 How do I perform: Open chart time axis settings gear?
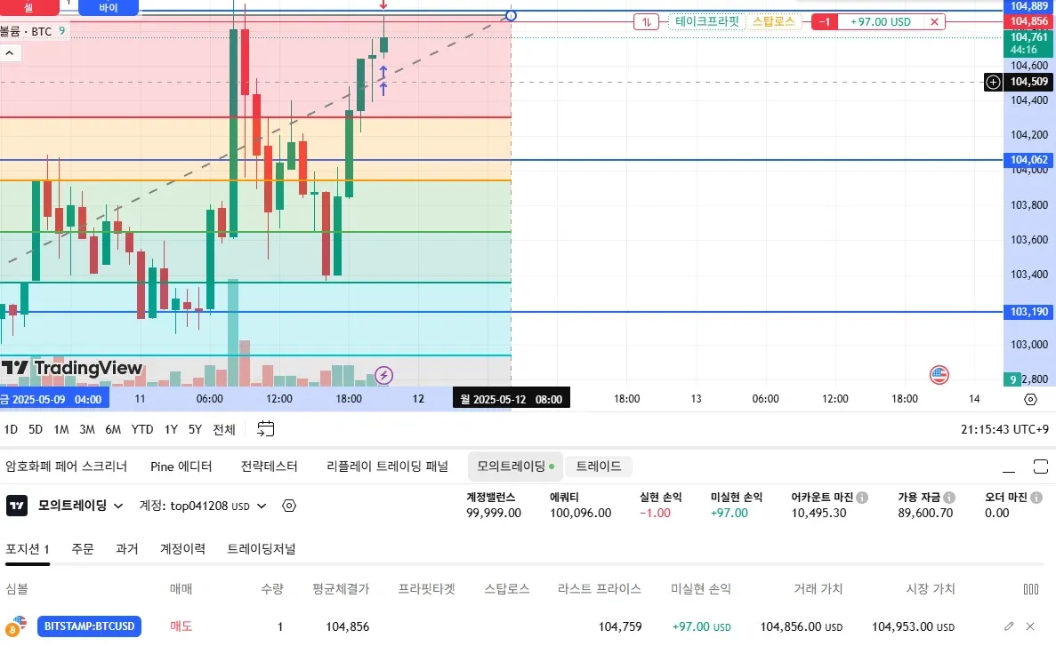pos(1030,399)
